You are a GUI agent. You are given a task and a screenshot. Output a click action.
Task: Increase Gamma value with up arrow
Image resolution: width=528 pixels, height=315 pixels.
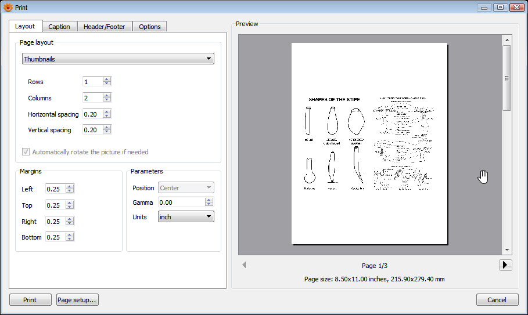[209, 200]
